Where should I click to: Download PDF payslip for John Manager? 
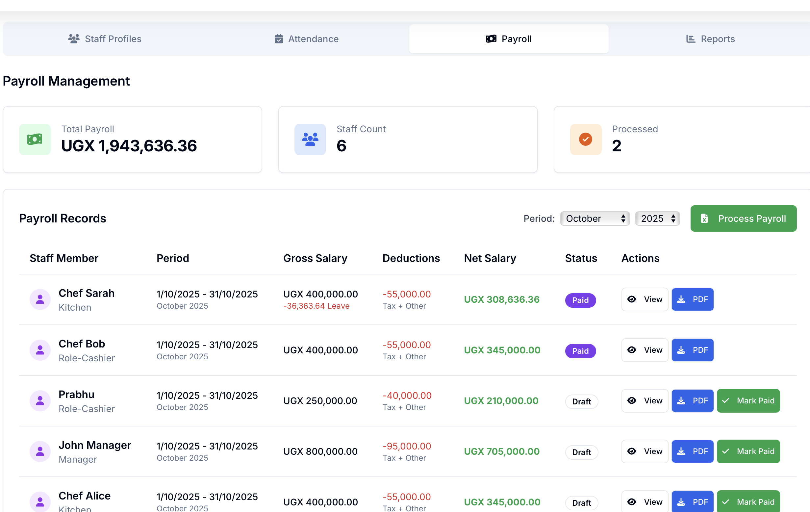coord(692,451)
